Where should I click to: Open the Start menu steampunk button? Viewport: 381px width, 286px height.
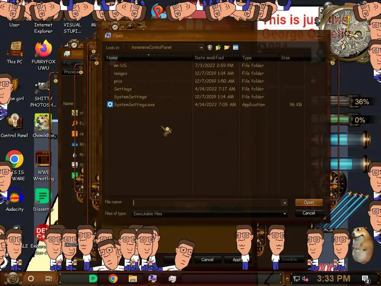pyautogui.click(x=13, y=279)
